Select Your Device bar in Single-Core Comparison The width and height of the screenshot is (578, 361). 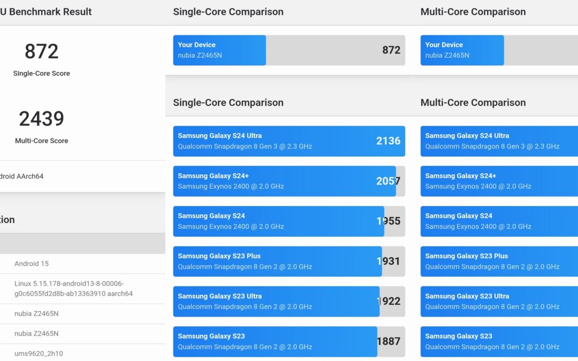pos(288,50)
